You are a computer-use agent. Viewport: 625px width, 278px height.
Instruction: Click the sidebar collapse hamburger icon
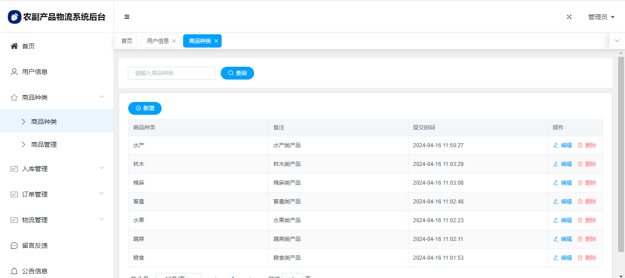point(127,17)
